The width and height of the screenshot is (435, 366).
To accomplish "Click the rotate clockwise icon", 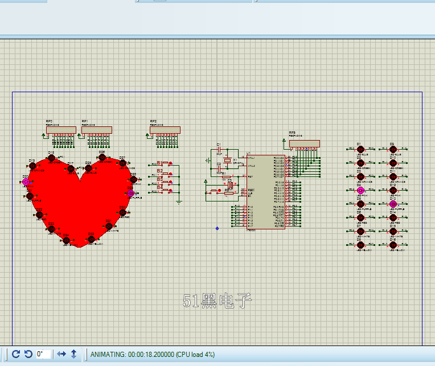I will (16, 354).
